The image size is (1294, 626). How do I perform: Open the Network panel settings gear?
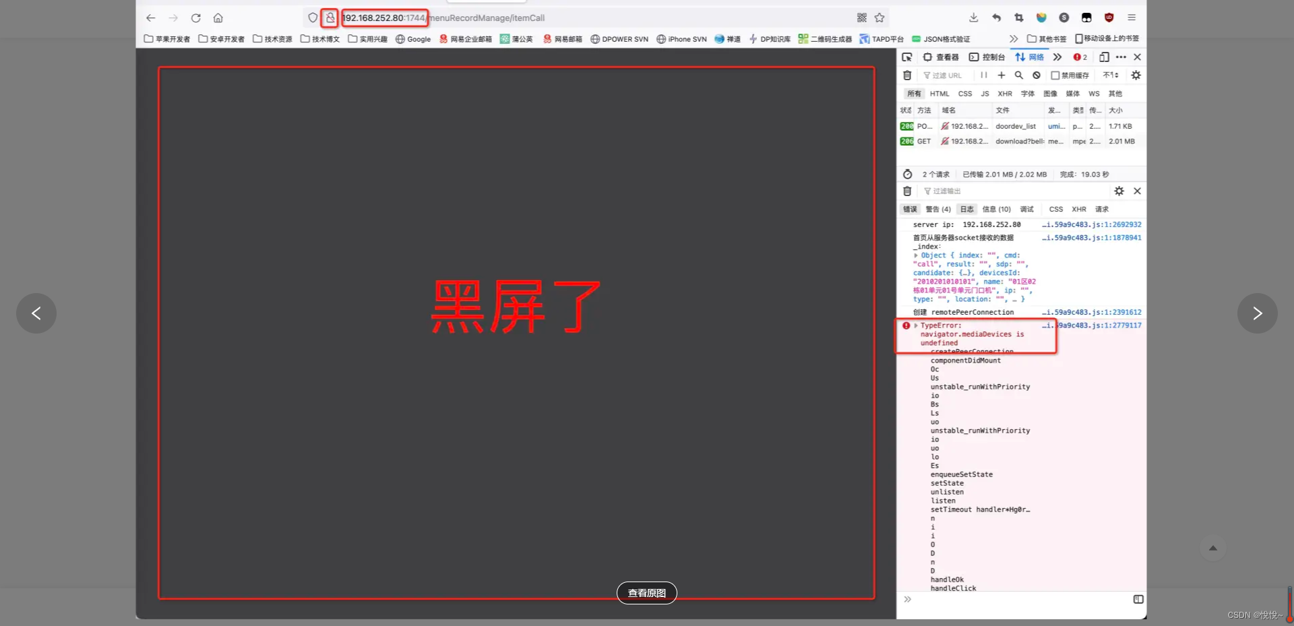pyautogui.click(x=1136, y=75)
